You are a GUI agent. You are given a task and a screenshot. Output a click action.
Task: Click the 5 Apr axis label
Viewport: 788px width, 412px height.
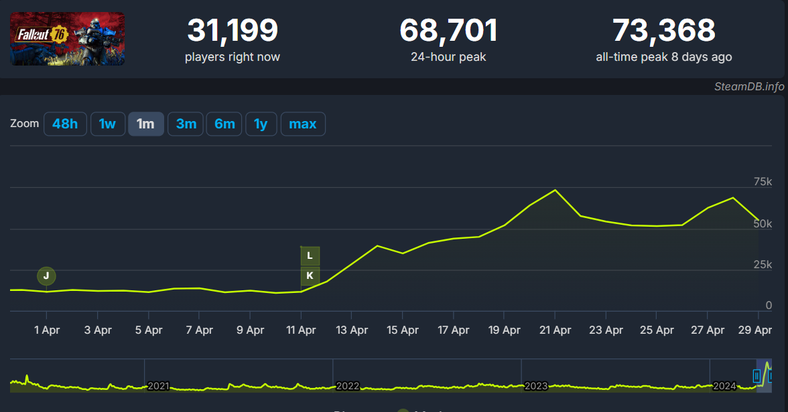point(149,330)
